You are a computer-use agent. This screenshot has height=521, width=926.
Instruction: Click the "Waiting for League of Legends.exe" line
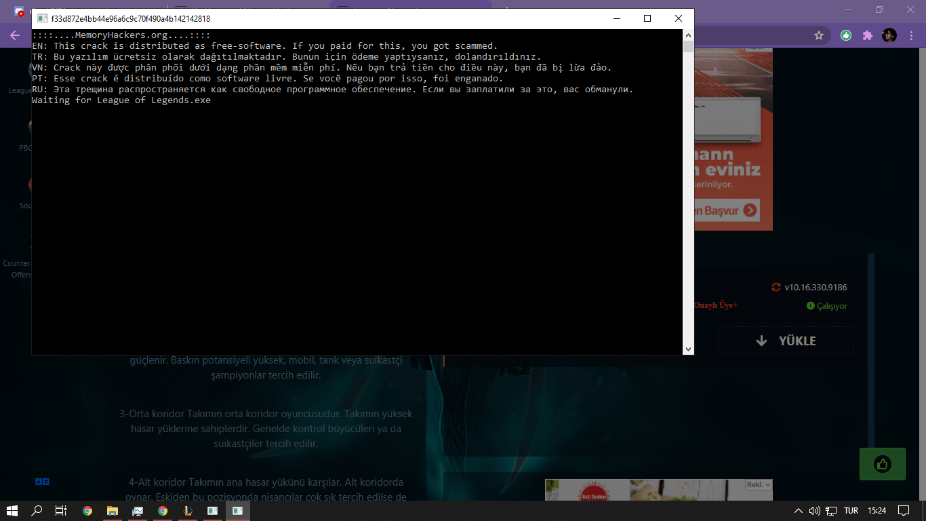point(121,100)
